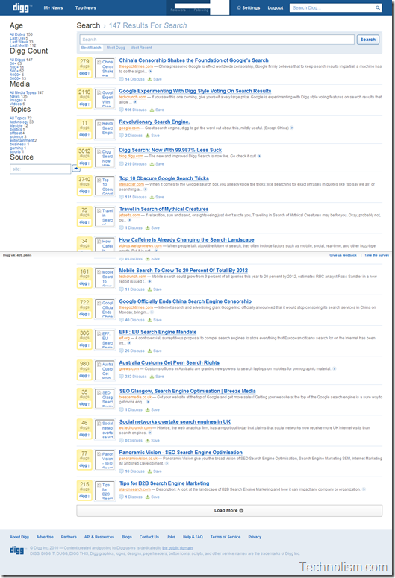Open the Top 10 Obscure Google Search Tricks headline
The height and width of the screenshot is (578, 395).
click(164, 178)
